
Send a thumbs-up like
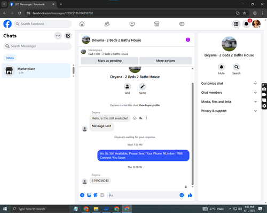pos(190,195)
